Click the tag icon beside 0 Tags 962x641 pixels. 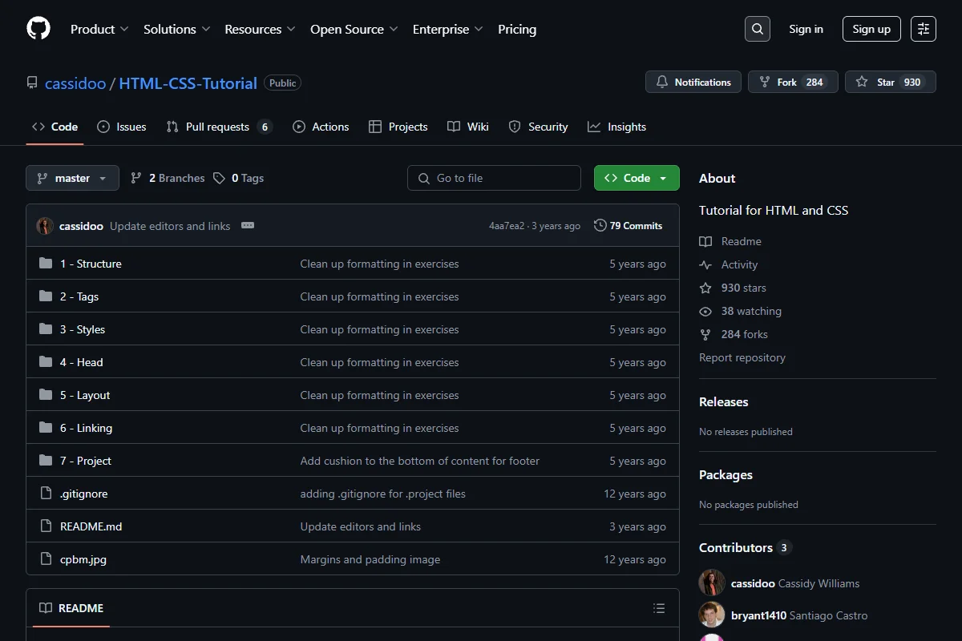[219, 178]
